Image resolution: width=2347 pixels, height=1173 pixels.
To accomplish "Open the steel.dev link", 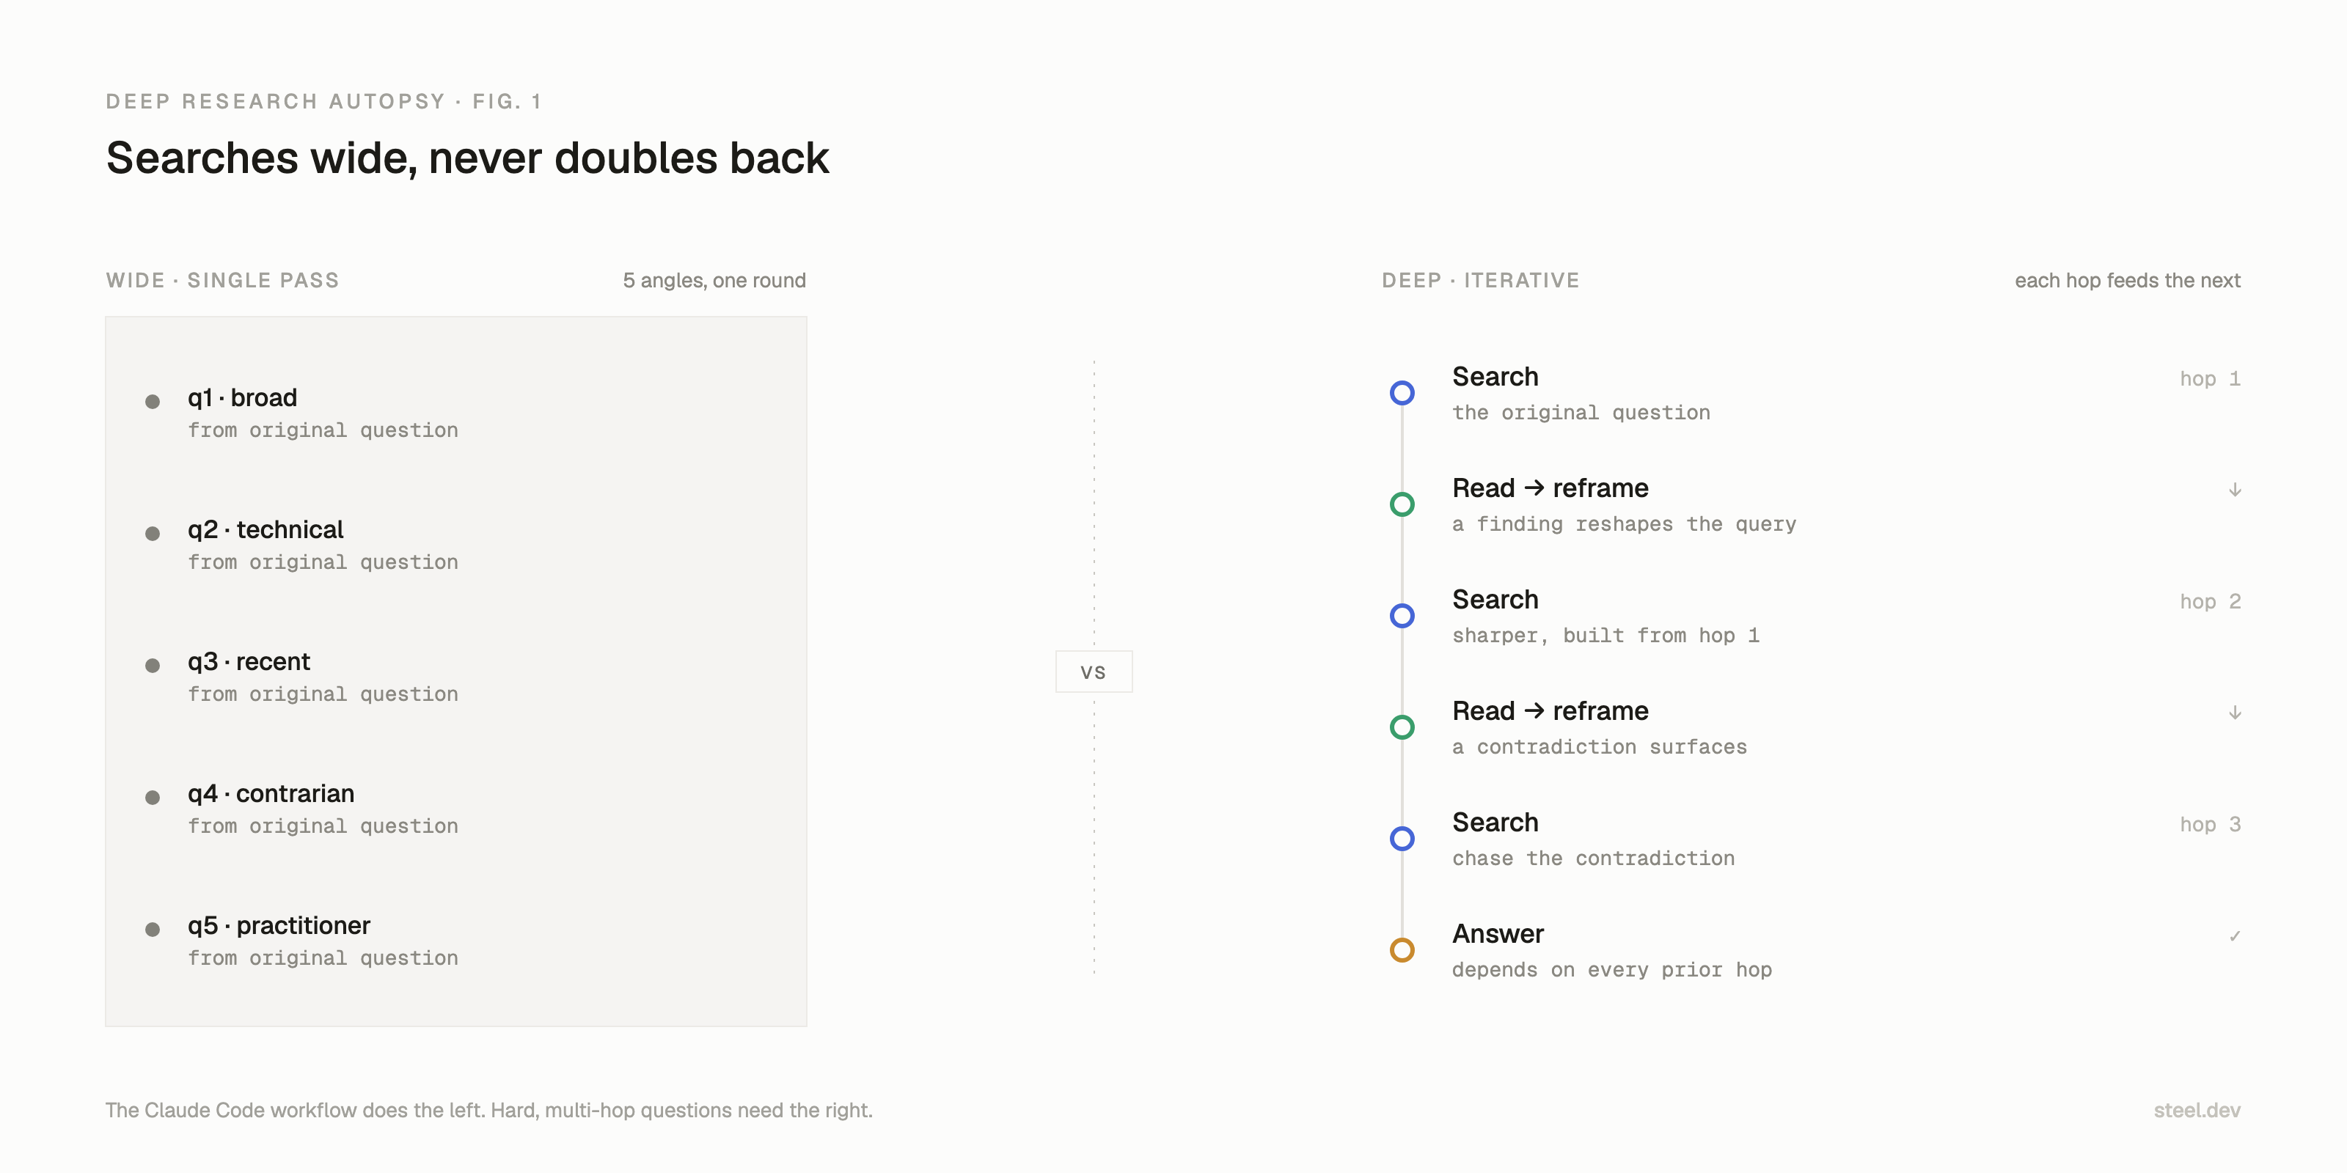I will click(x=2197, y=1110).
